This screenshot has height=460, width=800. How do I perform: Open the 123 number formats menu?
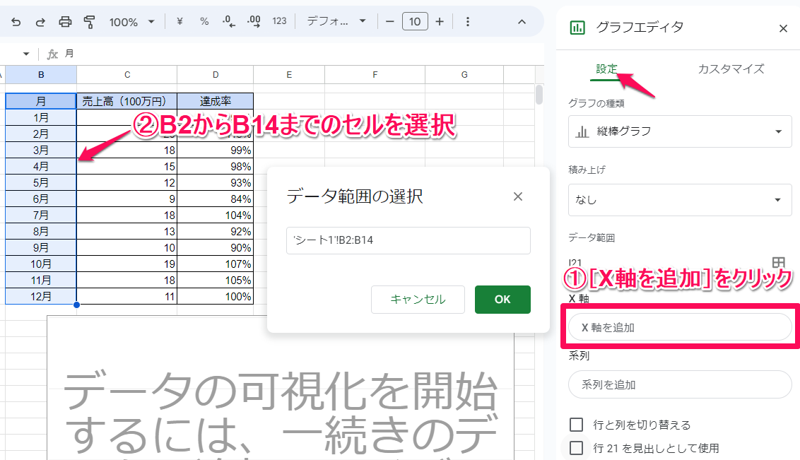pos(279,21)
